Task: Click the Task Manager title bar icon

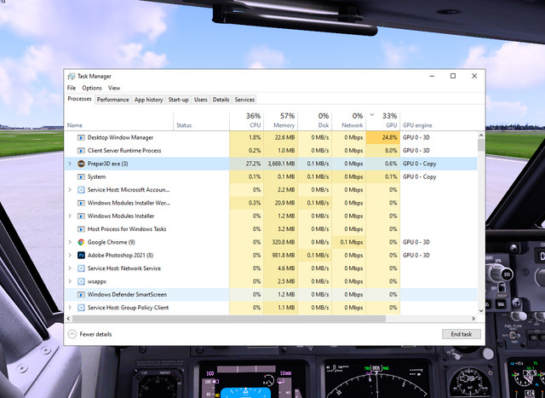Action: coord(72,76)
